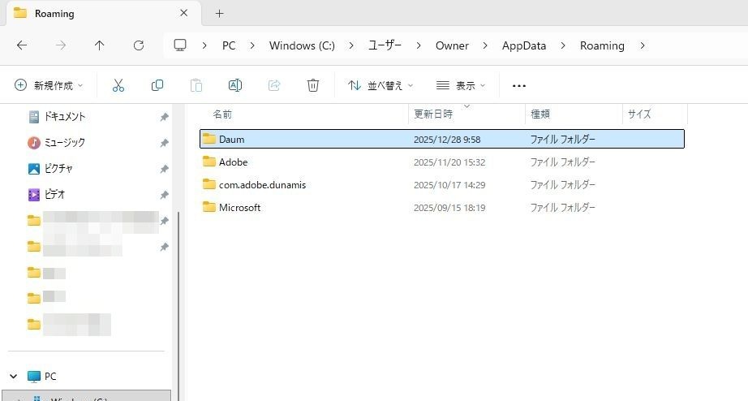Viewport: 748px width, 401px height.
Task: Click the Owner breadcrumb segment
Action: (452, 45)
